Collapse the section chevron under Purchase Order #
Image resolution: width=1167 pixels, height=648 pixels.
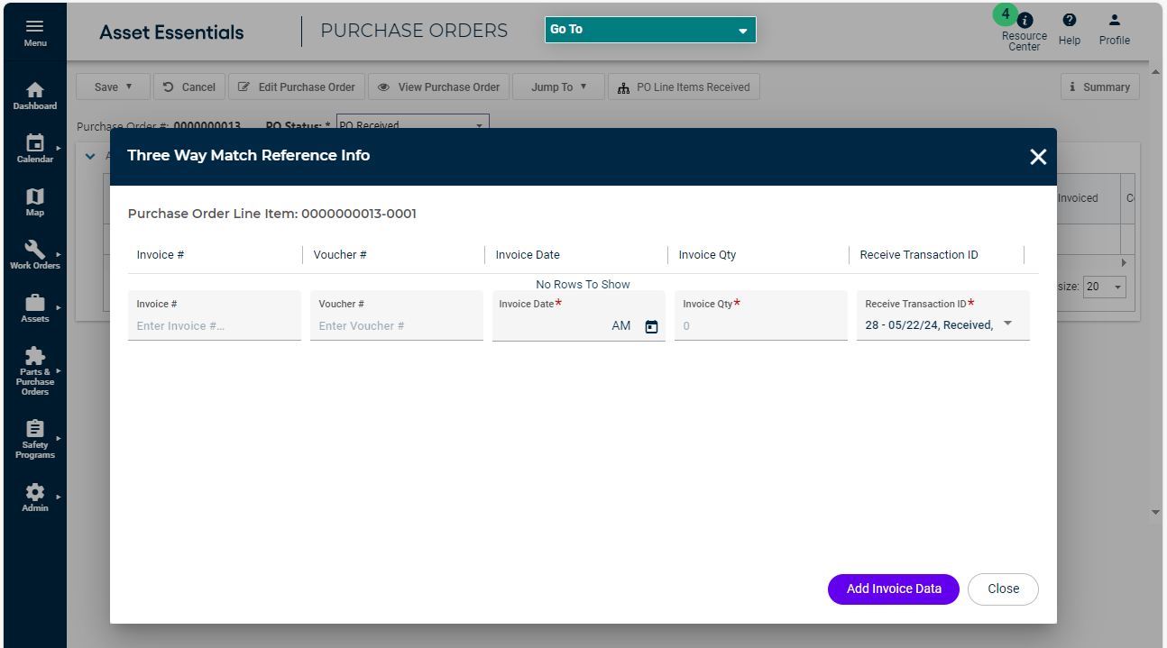pos(90,156)
